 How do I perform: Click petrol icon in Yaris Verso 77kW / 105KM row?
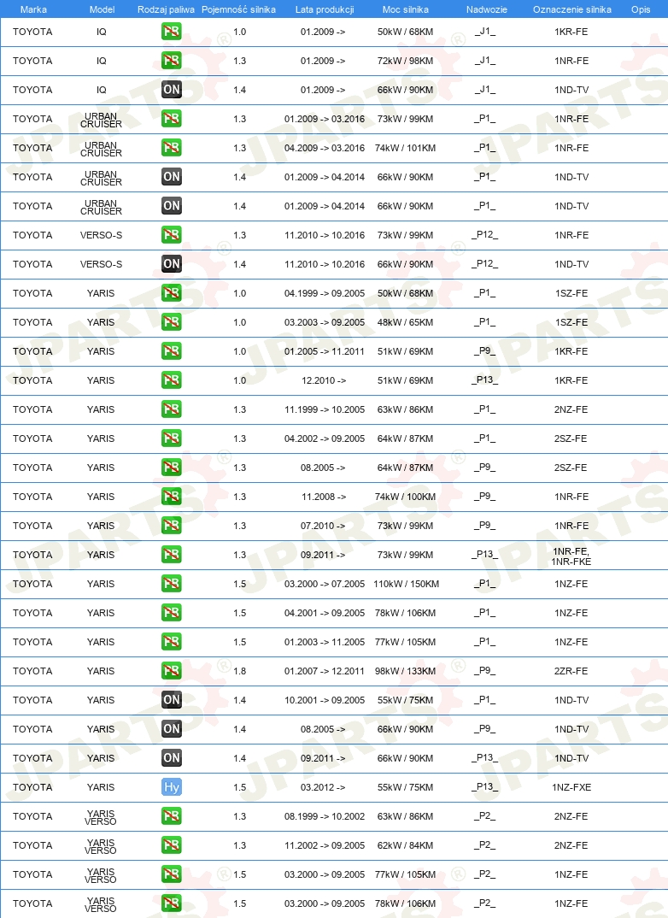172,874
